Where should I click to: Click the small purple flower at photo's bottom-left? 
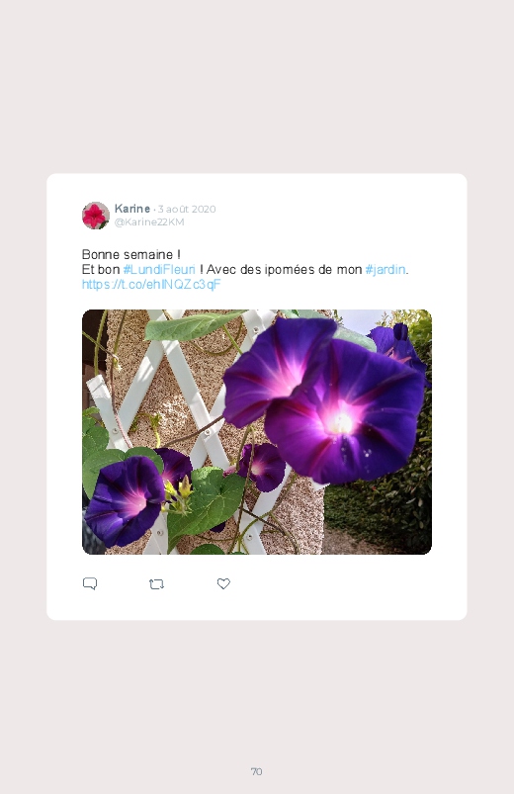(x=125, y=500)
